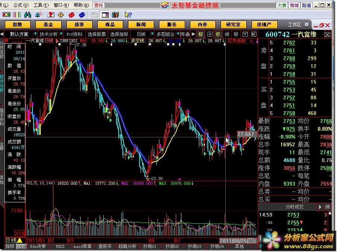Toggle the 权 adjustment button
This screenshot has width=337, height=252.
click(218, 34)
